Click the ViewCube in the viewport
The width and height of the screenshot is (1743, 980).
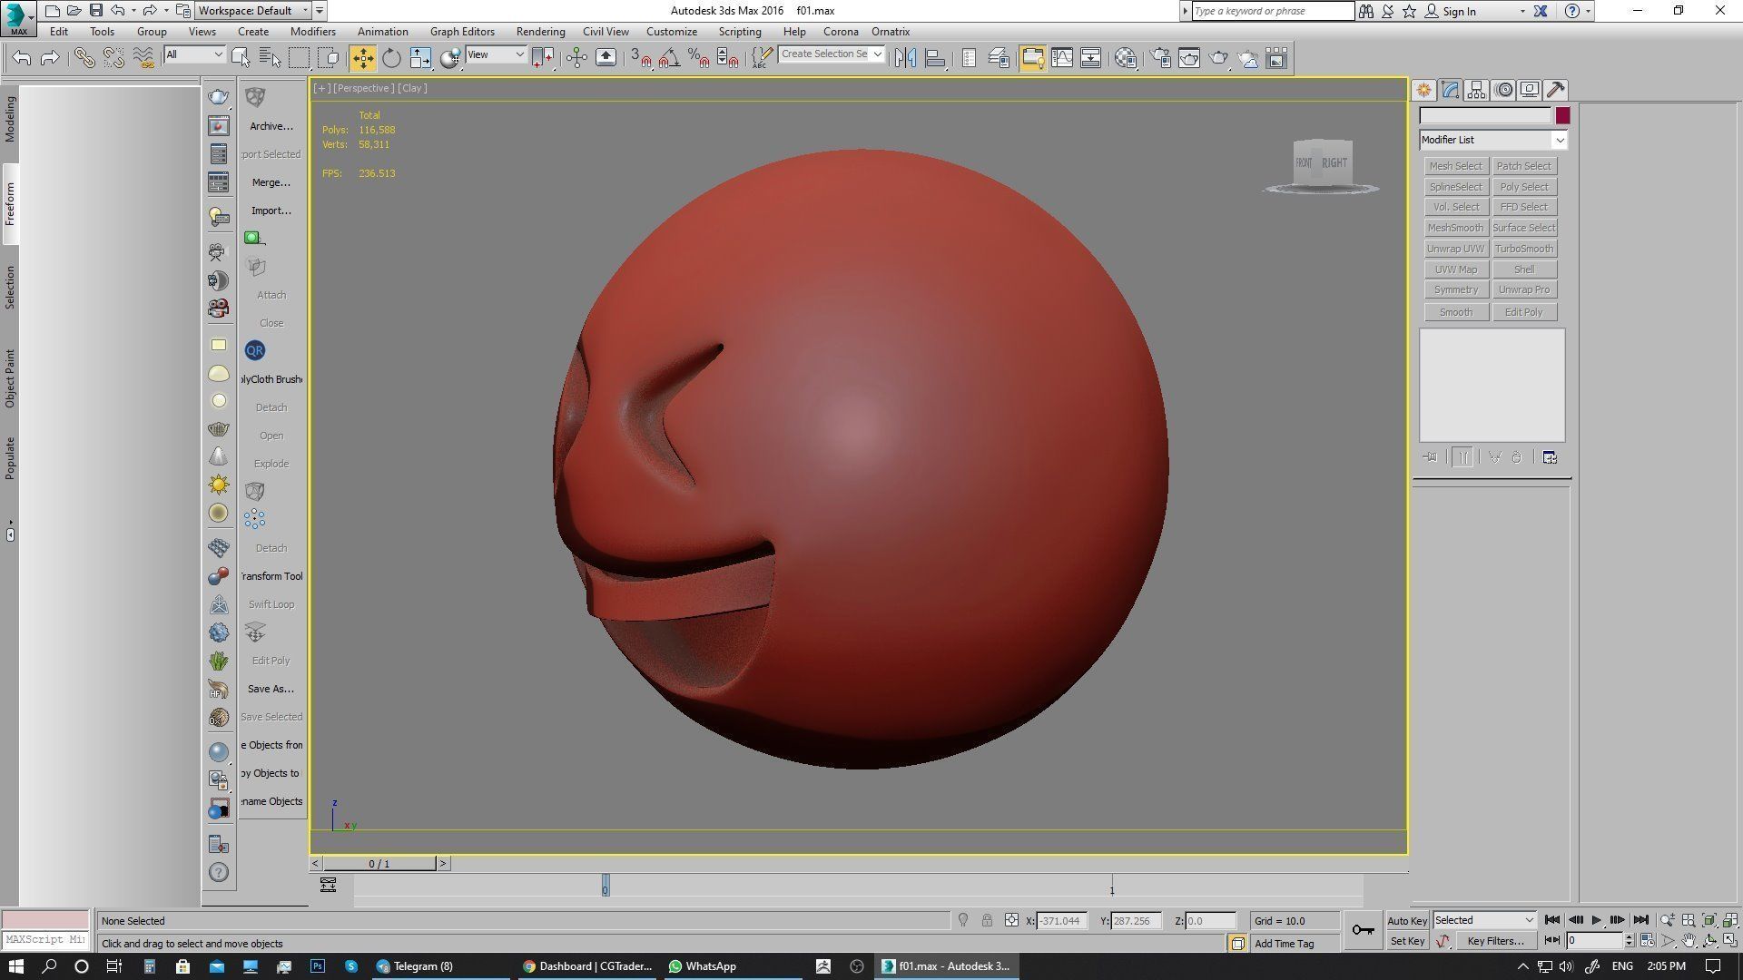click(1324, 163)
